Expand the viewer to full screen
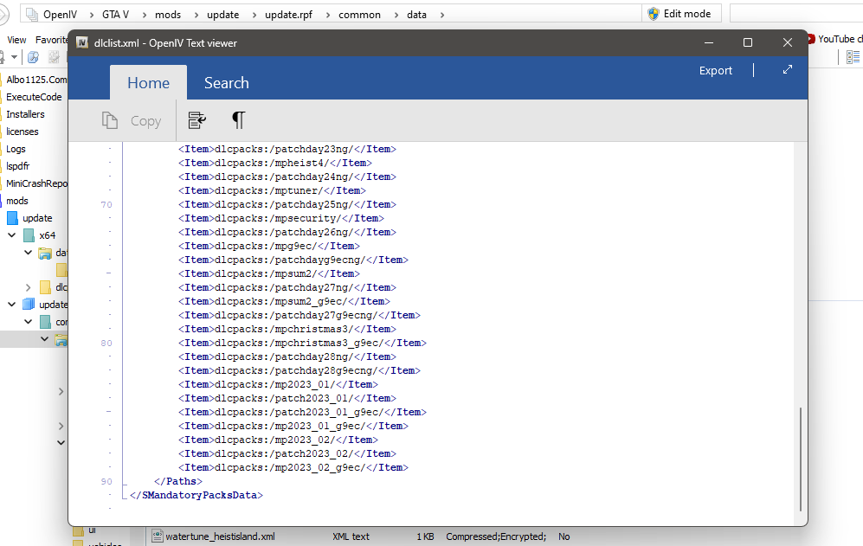863x546 pixels. pyautogui.click(x=787, y=70)
